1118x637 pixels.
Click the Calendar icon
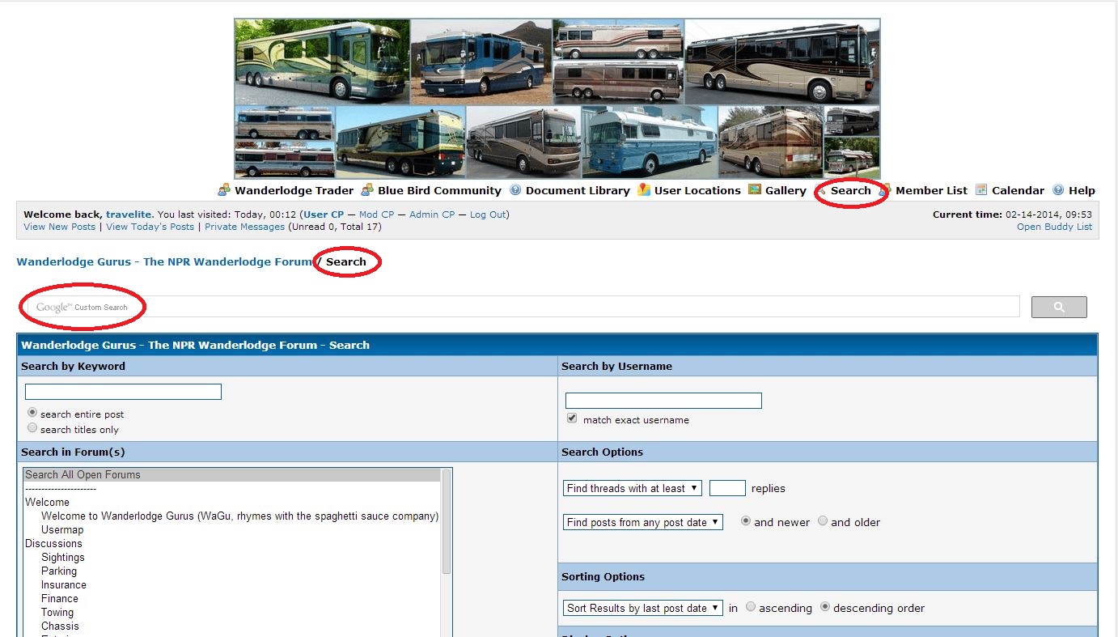(x=981, y=190)
